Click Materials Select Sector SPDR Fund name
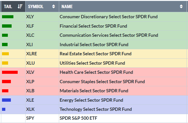Screen dimensions: 188x123 94,91
